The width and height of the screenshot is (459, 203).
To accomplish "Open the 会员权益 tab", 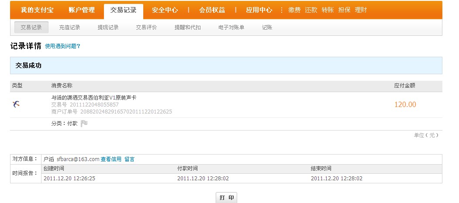I will [x=212, y=10].
